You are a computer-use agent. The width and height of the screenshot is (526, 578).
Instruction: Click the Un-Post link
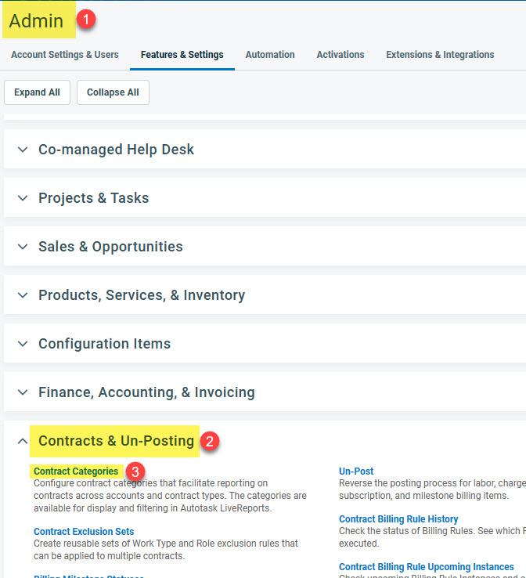click(x=356, y=471)
